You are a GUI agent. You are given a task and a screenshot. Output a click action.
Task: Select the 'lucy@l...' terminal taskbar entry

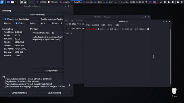(76, 2)
